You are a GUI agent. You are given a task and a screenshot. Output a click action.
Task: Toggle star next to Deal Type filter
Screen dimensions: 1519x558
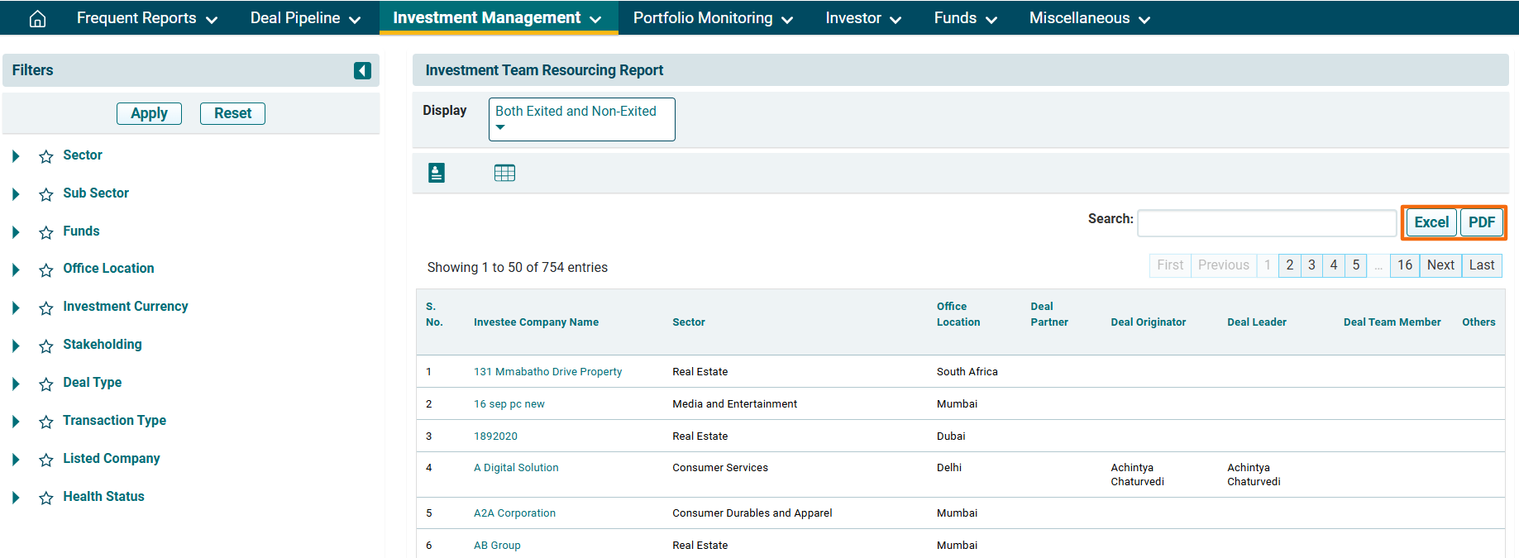coord(46,384)
